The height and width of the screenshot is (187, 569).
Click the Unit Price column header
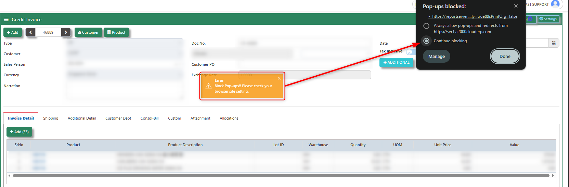click(443, 145)
